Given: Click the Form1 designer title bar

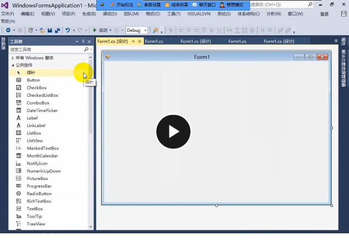Looking at the screenshot, I should click(216, 57).
